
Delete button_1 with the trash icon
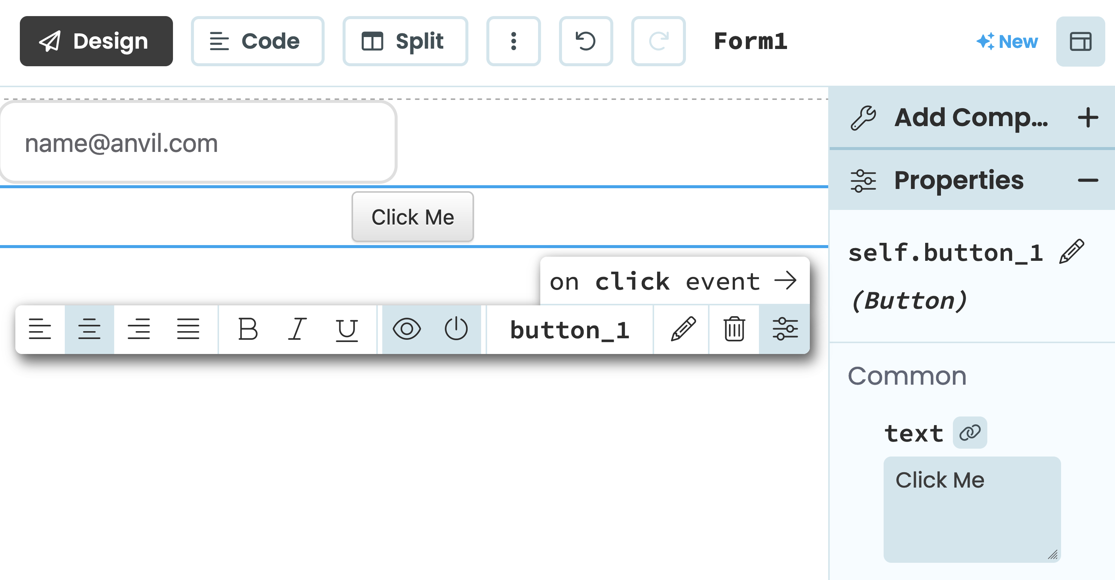click(x=733, y=329)
